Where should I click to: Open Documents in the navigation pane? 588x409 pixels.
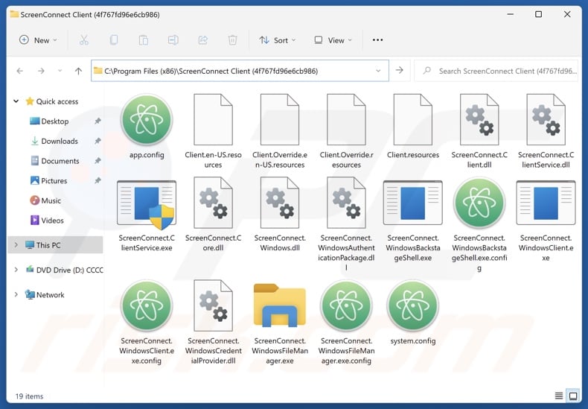click(x=55, y=161)
